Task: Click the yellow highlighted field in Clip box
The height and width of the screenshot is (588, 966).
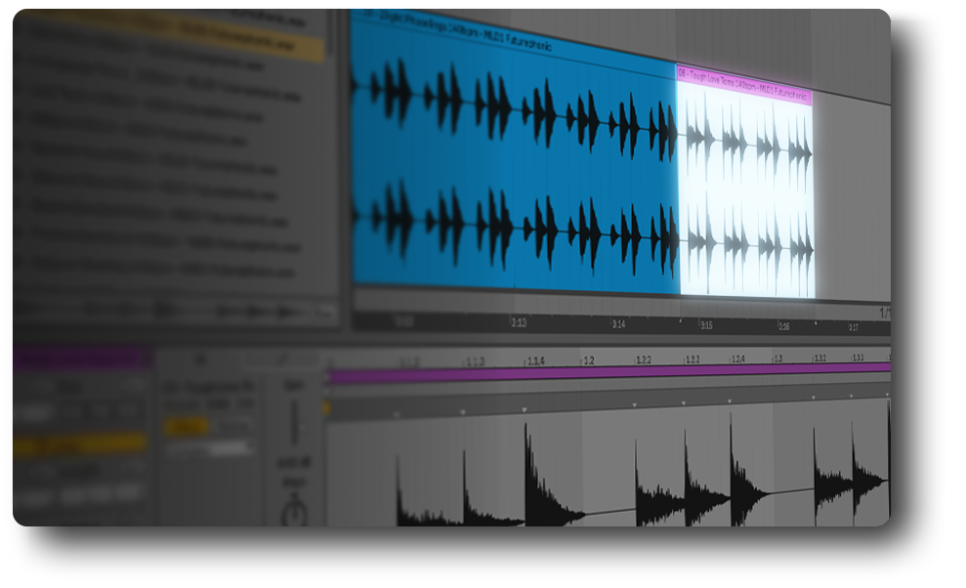Action: click(78, 444)
